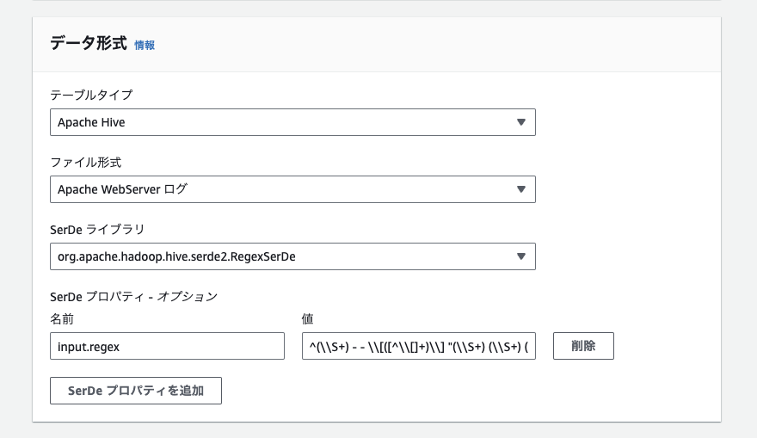
Task: Click the ファイル形式 dropdown arrow
Action: click(521, 189)
